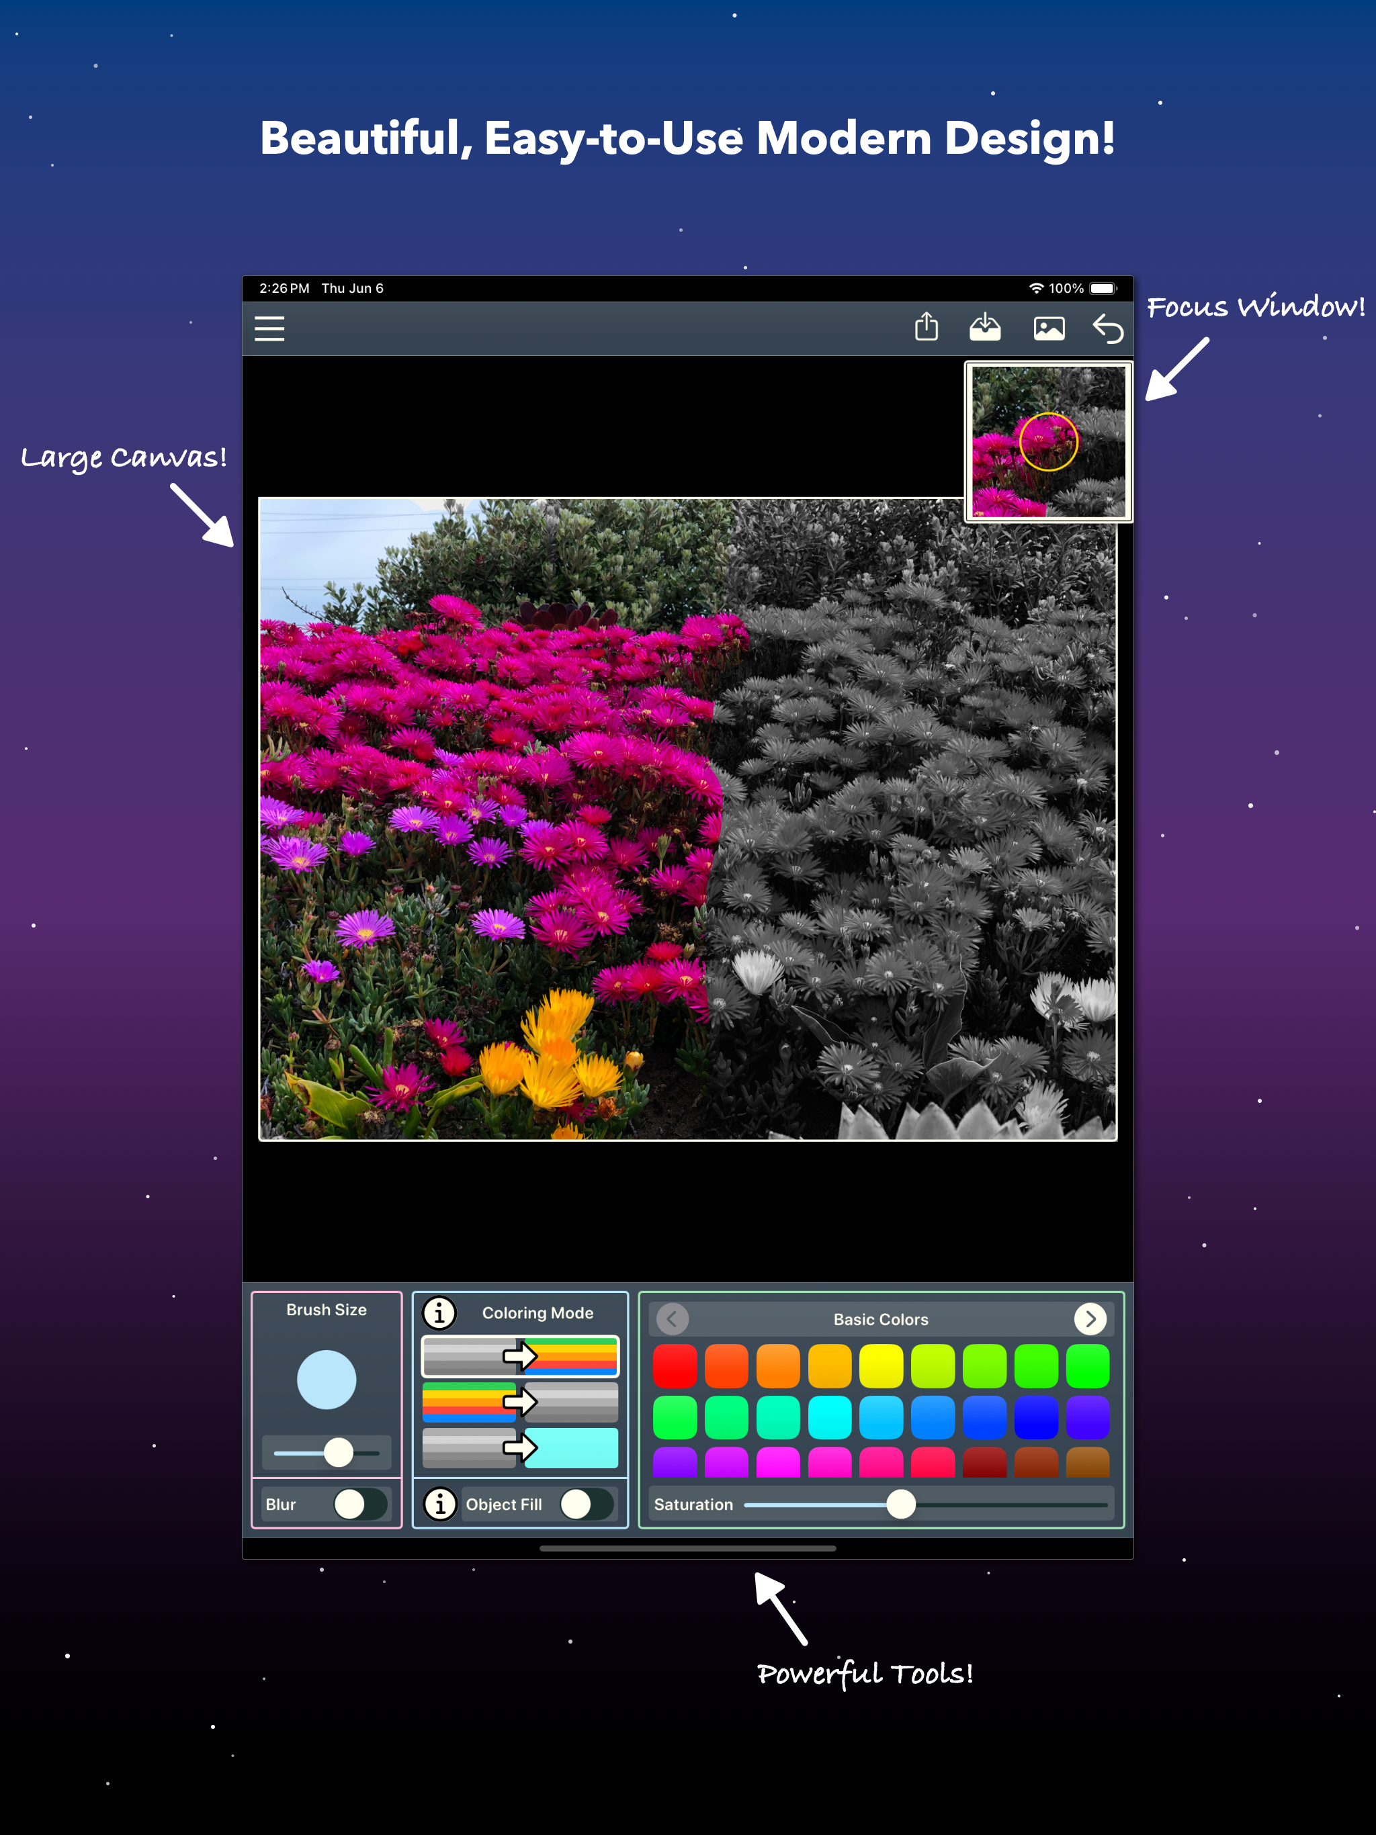Viewport: 1376px width, 1835px height.
Task: Select the red color swatch
Action: click(675, 1367)
